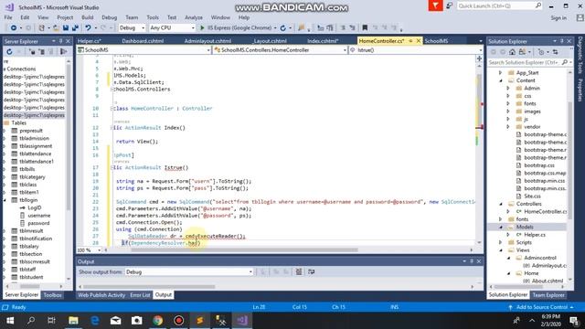This screenshot has width=585, height=329.
Task: Click the browser Refresh icon in the toolbar
Action: (282, 28)
